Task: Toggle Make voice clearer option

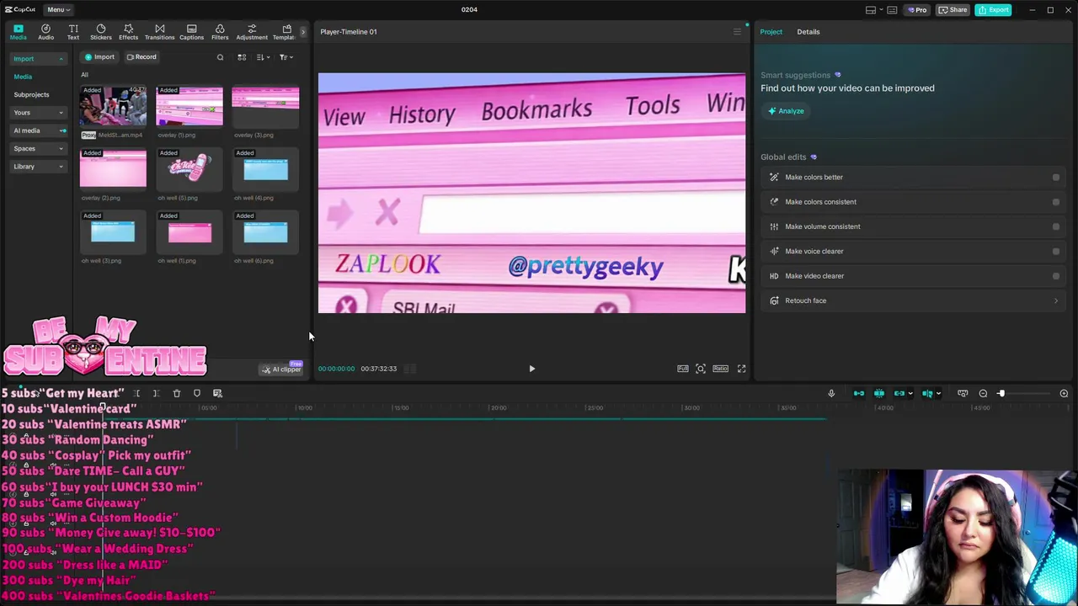Action: (x=1056, y=252)
